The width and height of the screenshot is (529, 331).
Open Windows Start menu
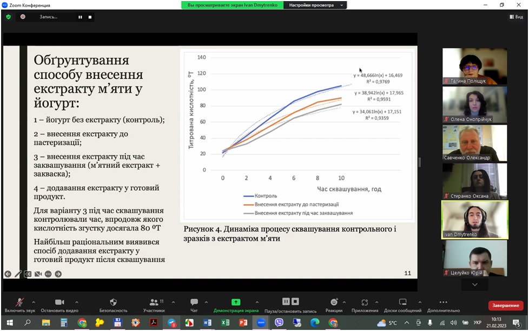coord(10,322)
